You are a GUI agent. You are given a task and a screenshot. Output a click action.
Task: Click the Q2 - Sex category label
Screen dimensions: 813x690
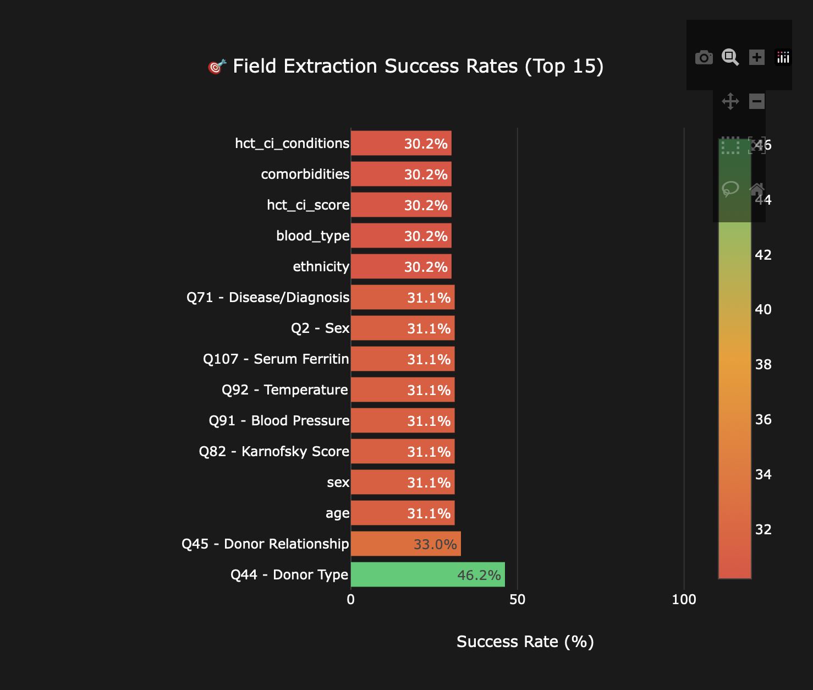(x=320, y=328)
